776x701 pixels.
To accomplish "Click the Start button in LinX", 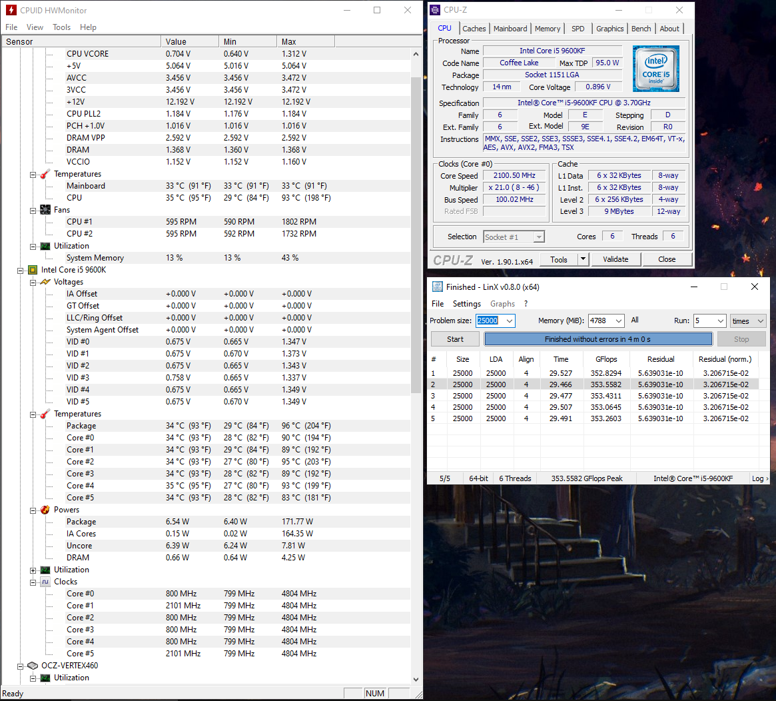I will pos(456,339).
